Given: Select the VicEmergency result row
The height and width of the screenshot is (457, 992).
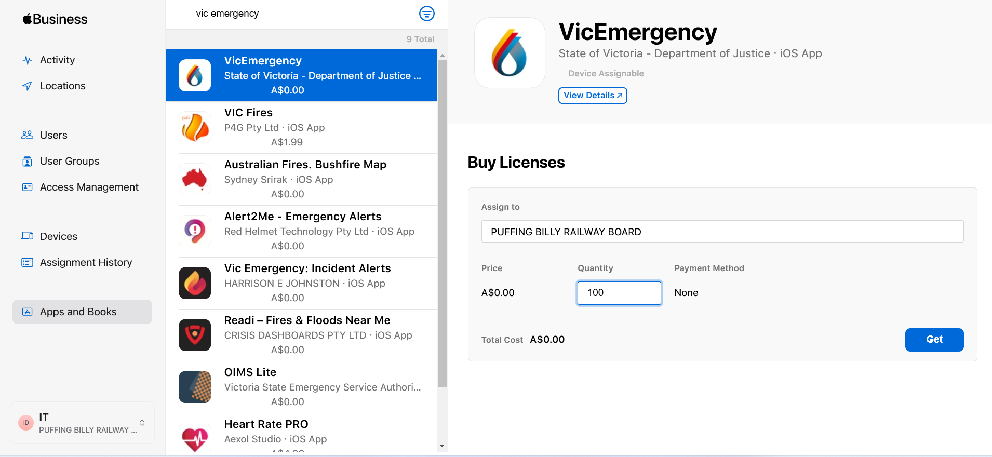Looking at the screenshot, I should click(x=301, y=75).
